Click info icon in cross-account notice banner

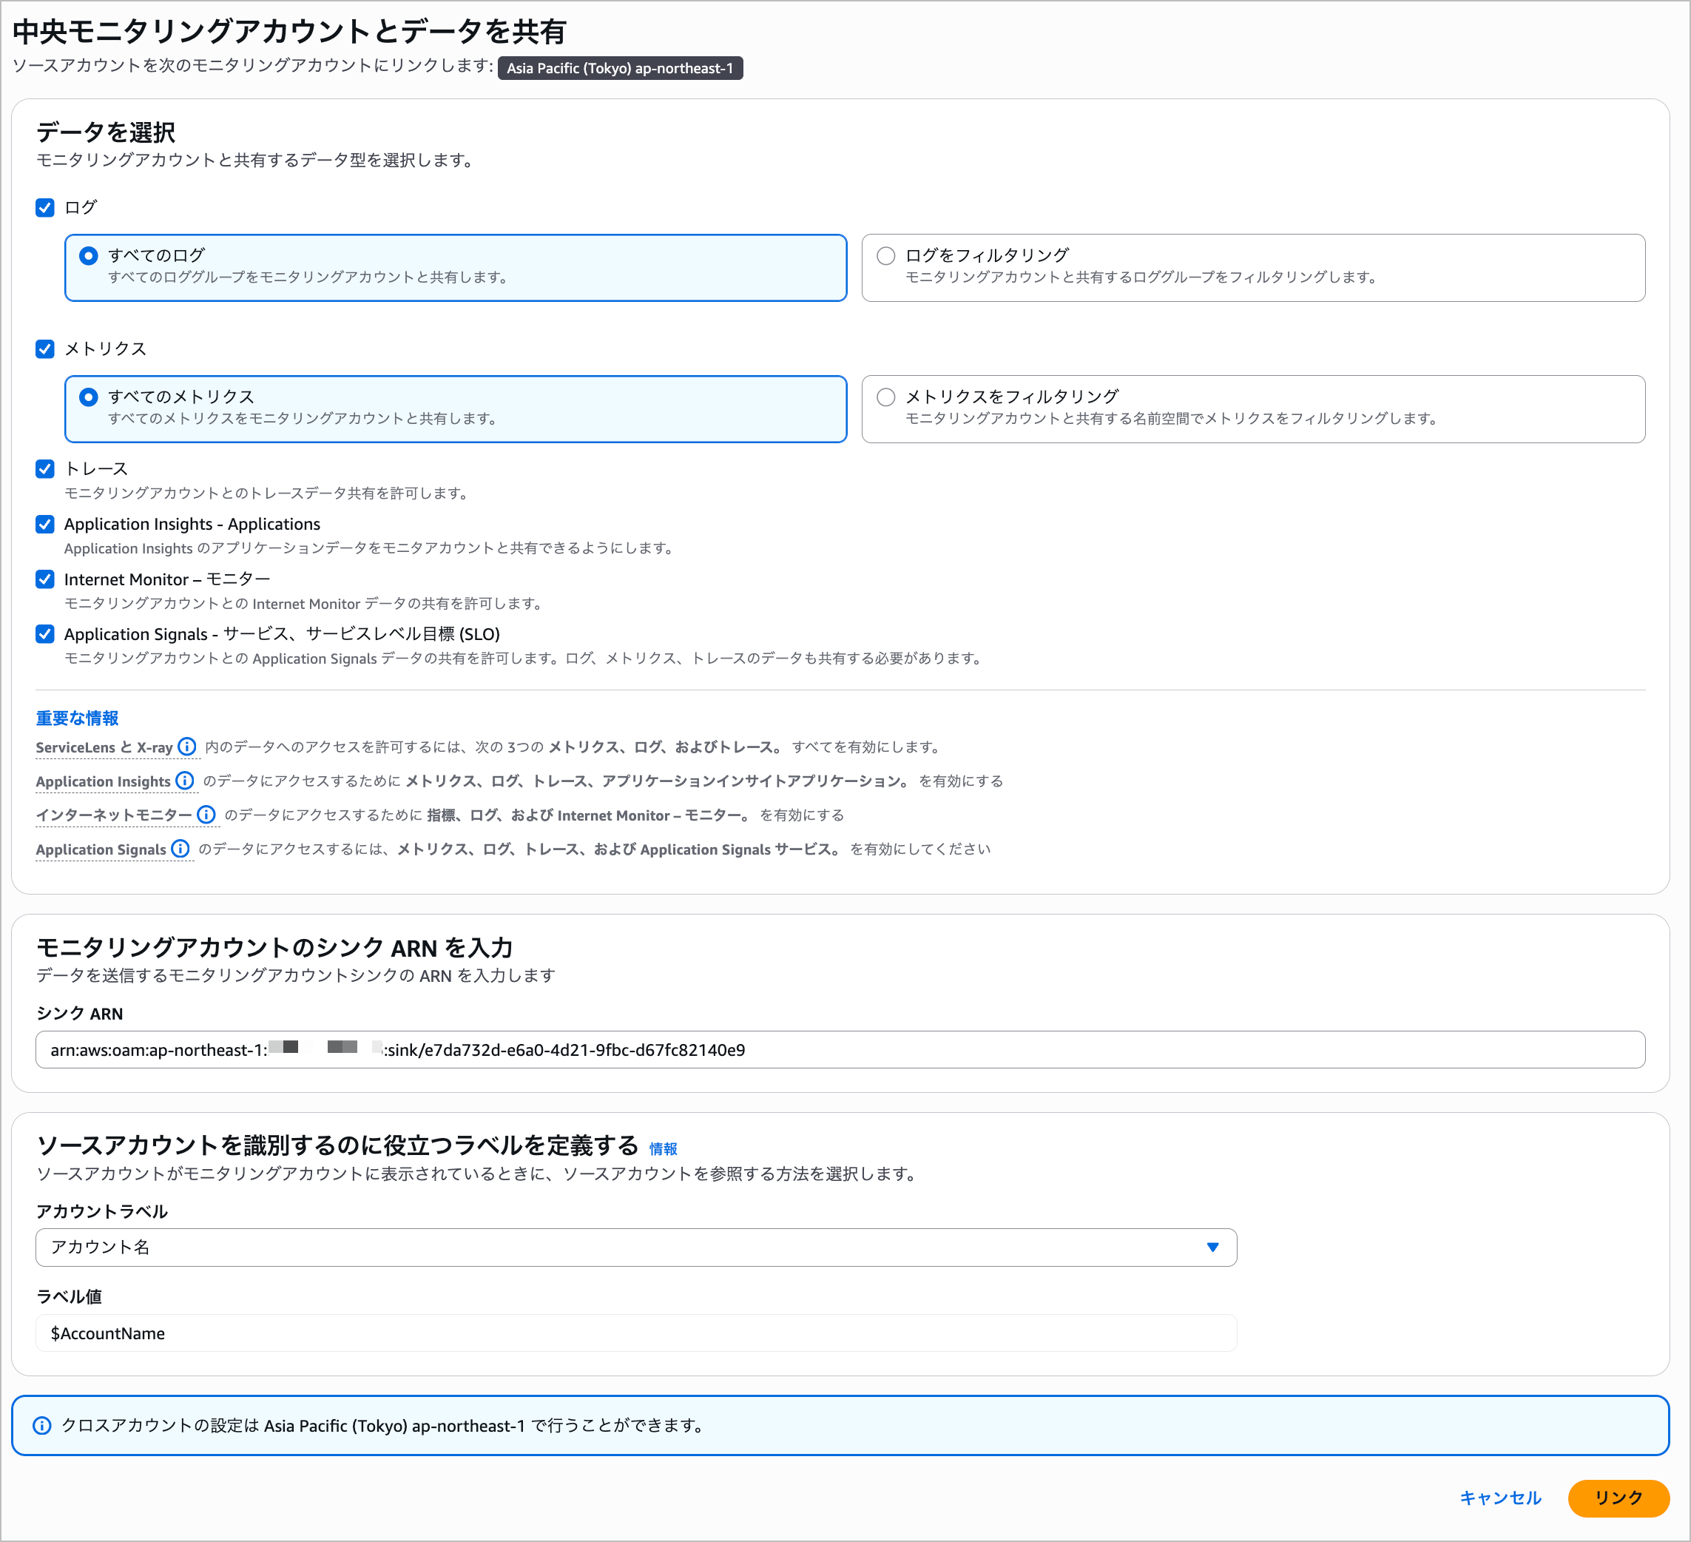click(42, 1425)
